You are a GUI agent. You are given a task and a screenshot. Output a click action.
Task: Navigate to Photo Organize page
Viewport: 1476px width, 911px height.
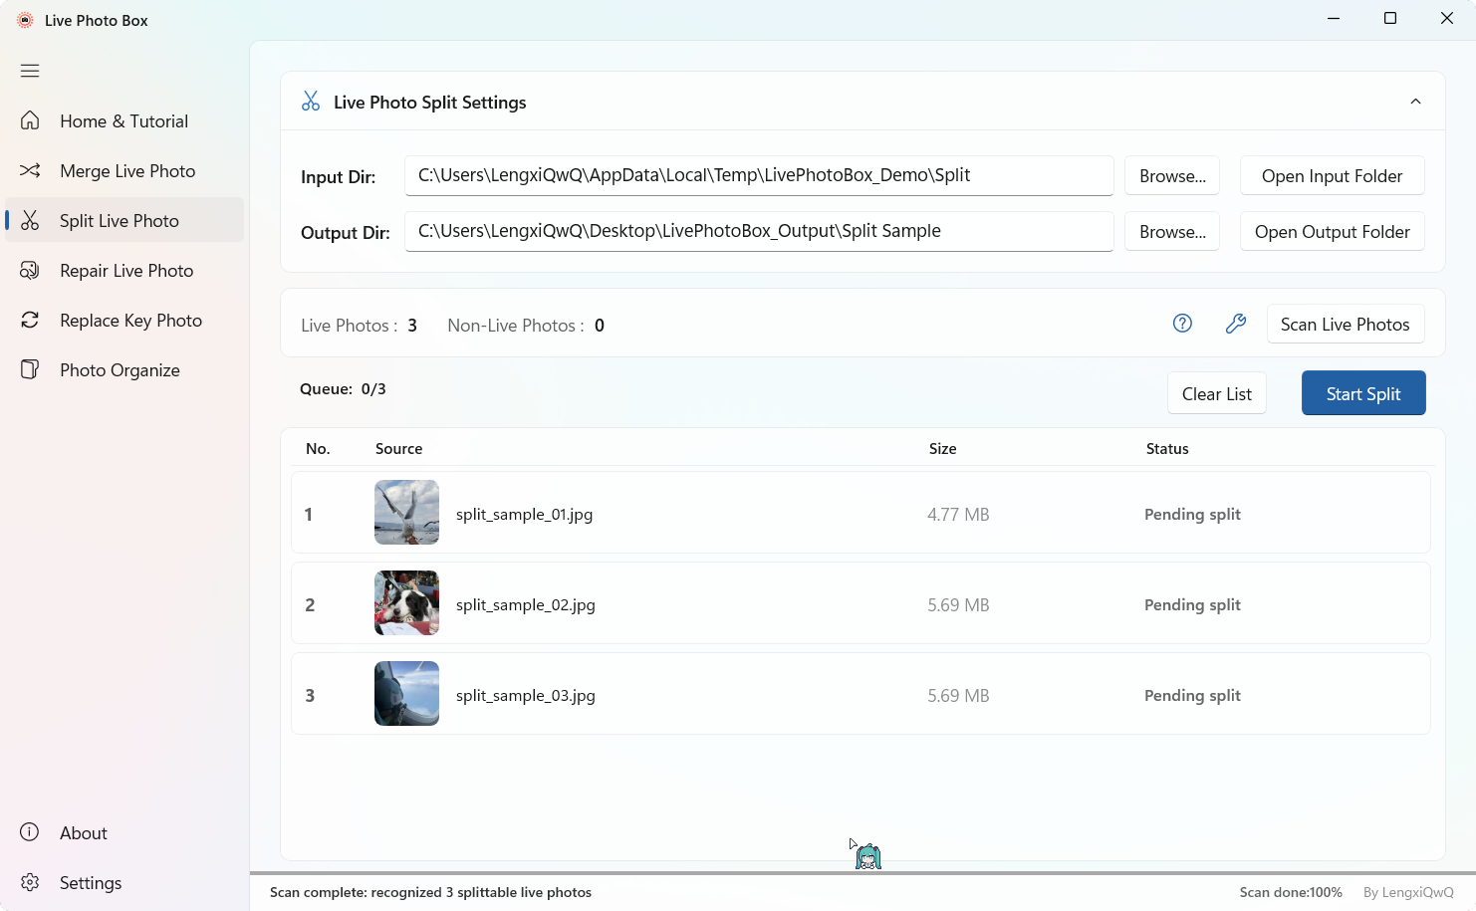tap(124, 369)
